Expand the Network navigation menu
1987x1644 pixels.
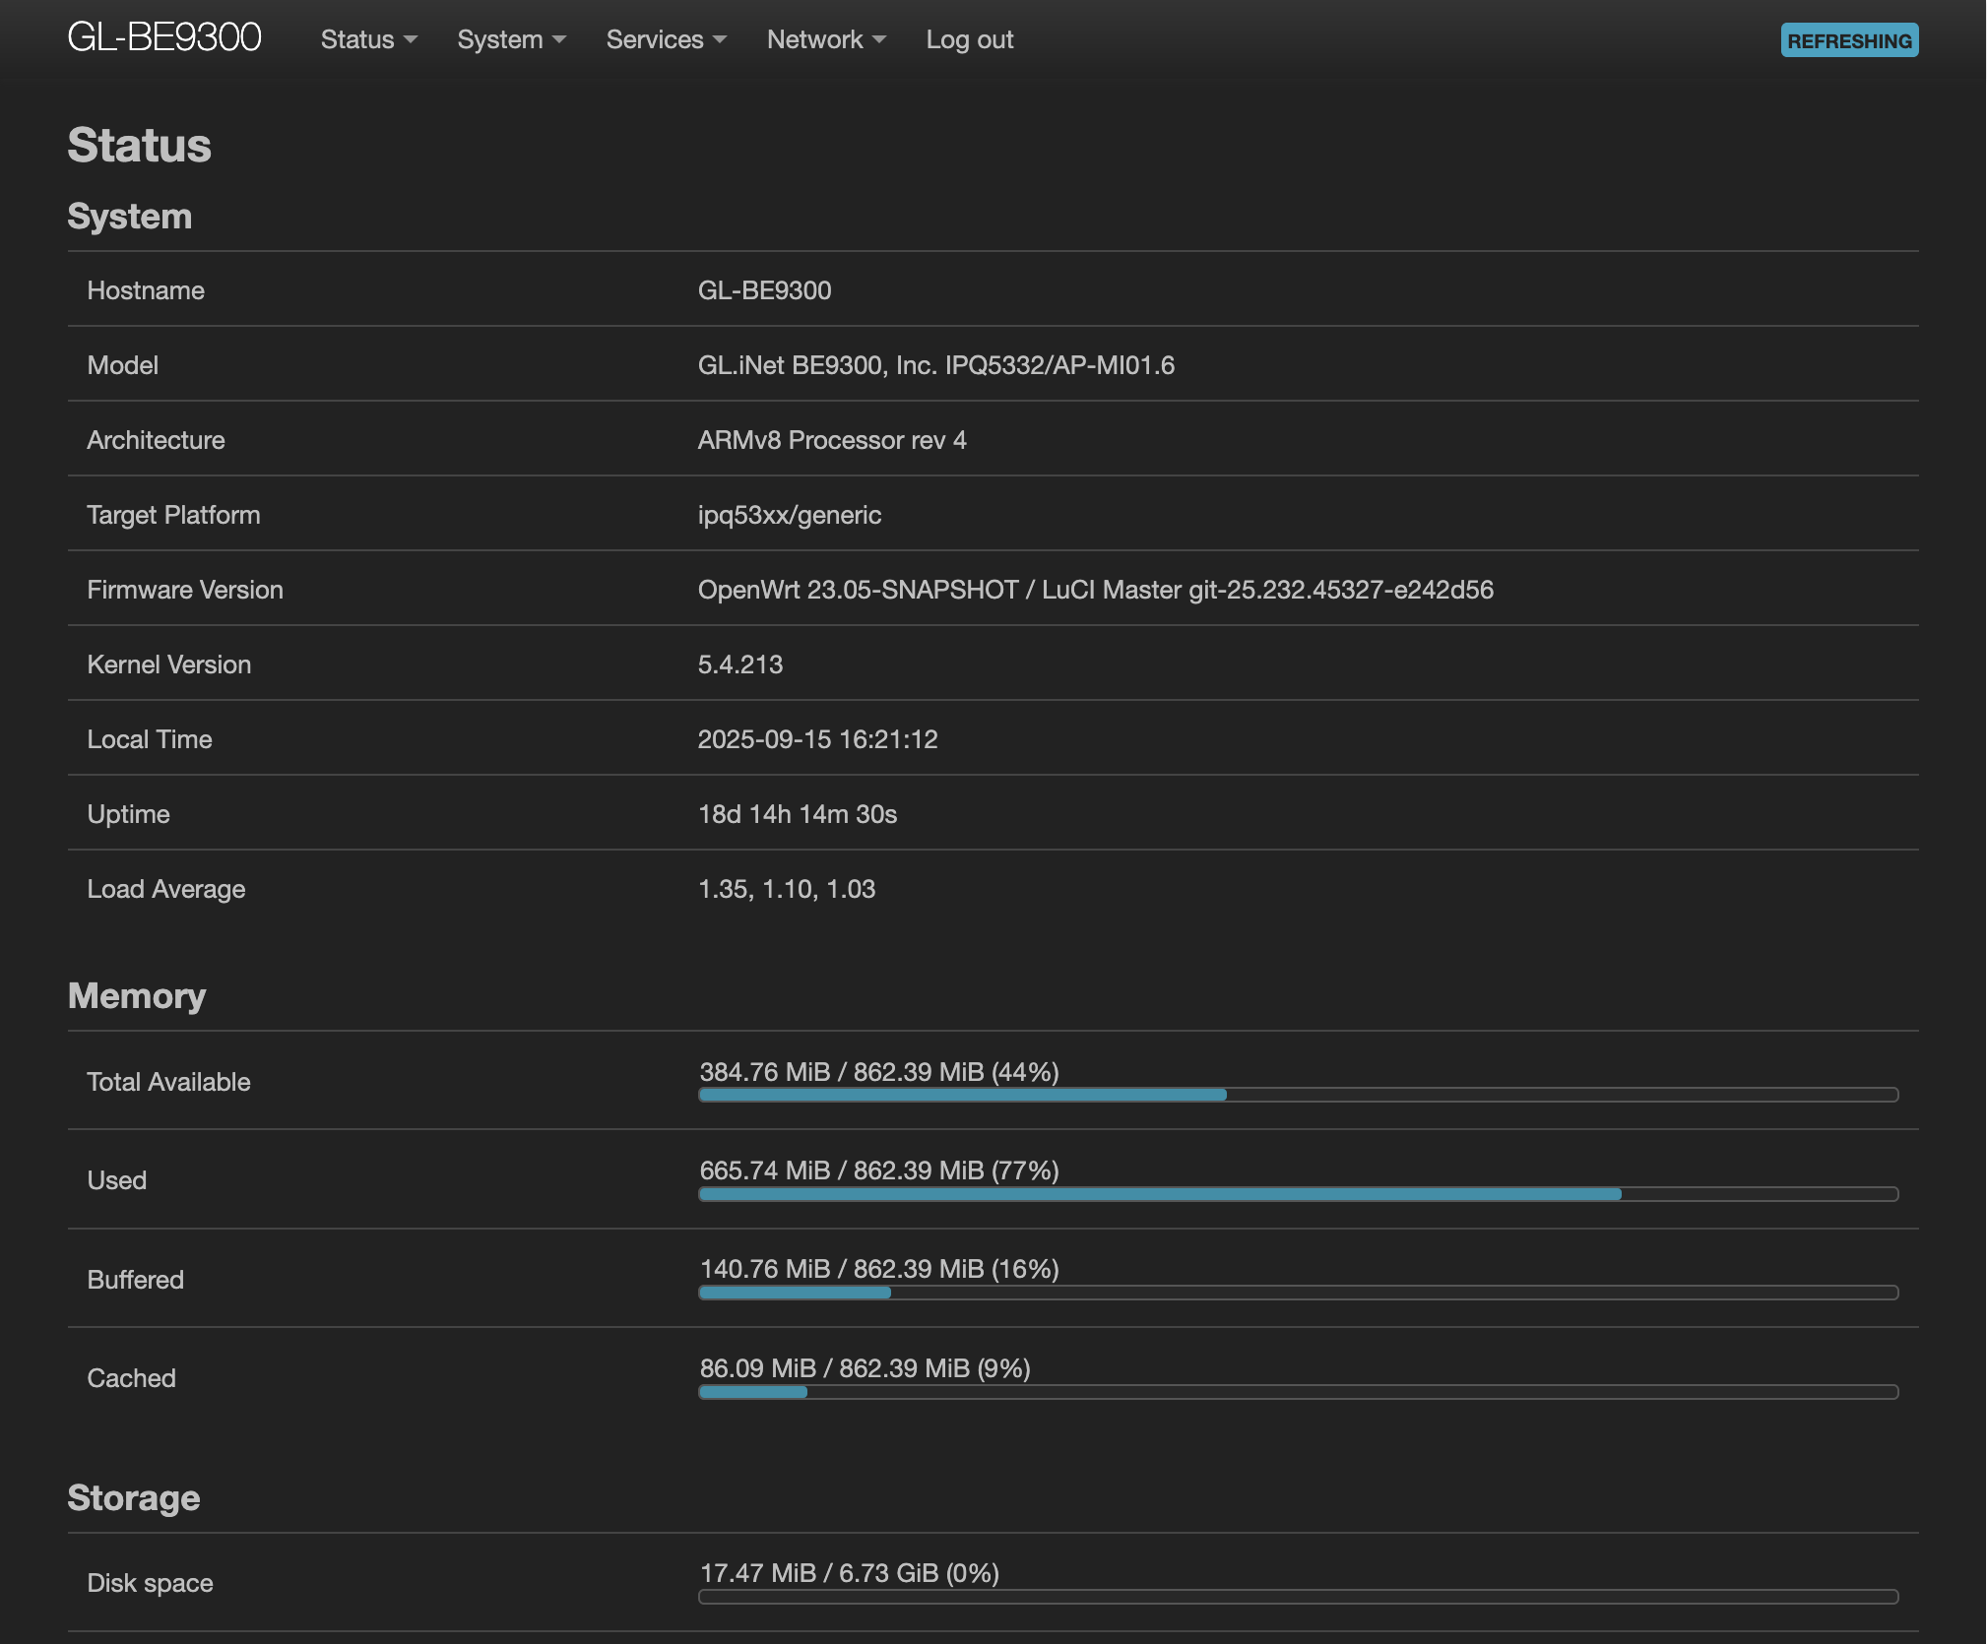click(x=826, y=39)
